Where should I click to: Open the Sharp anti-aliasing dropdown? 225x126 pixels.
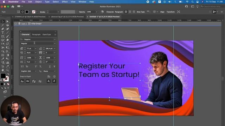point(55,71)
